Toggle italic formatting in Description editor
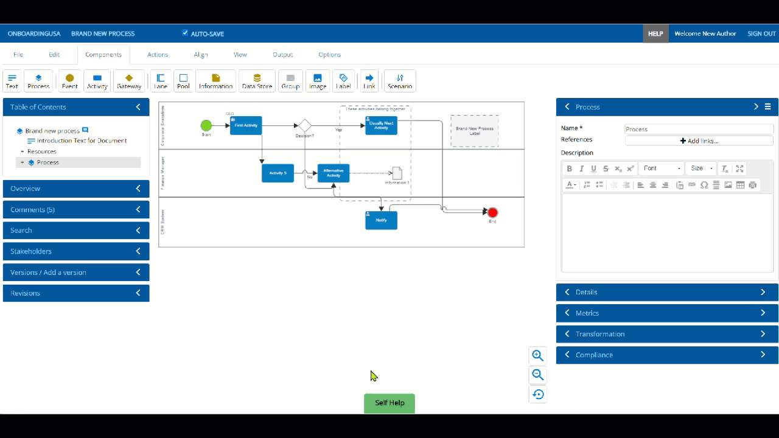Viewport: 779px width, 438px height. (x=582, y=169)
